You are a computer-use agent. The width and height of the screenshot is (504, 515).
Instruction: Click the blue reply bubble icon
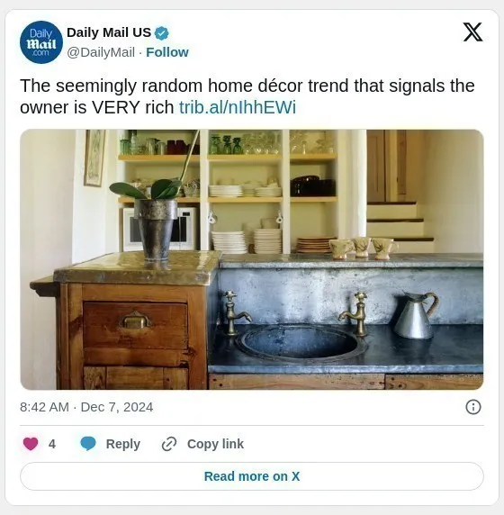[88, 444]
